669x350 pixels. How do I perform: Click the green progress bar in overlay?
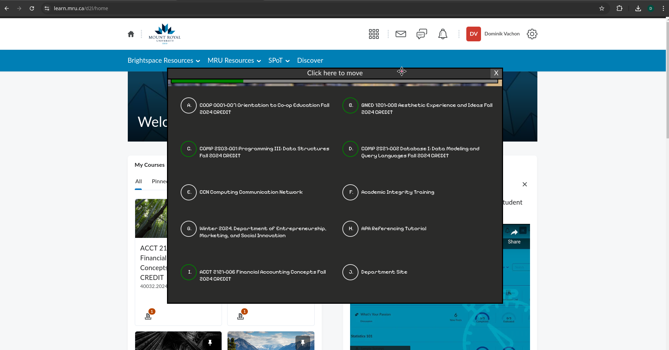(207, 81)
